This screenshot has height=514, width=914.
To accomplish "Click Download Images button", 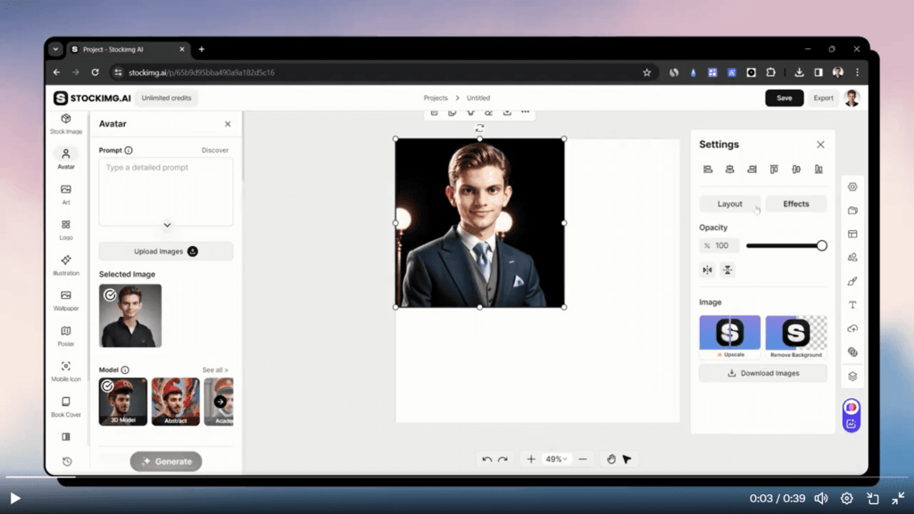I will click(763, 373).
